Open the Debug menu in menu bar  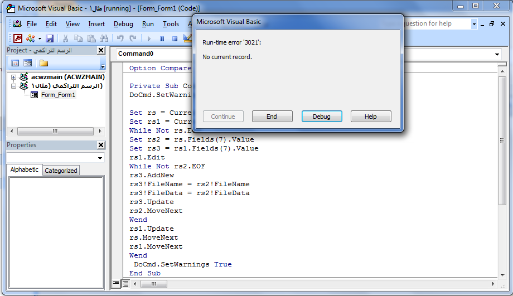click(x=123, y=24)
